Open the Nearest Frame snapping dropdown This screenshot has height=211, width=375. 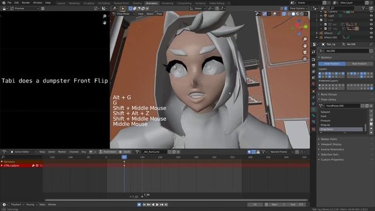pyautogui.click(x=281, y=152)
